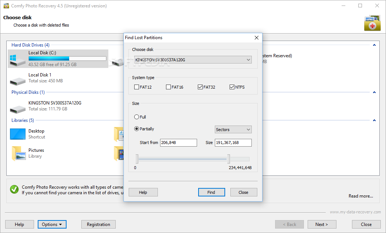Image resolution: width=386 pixels, height=233 pixels.
Task: Collapse the Hard Disk Drives group
Action: pyautogui.click(x=374, y=45)
